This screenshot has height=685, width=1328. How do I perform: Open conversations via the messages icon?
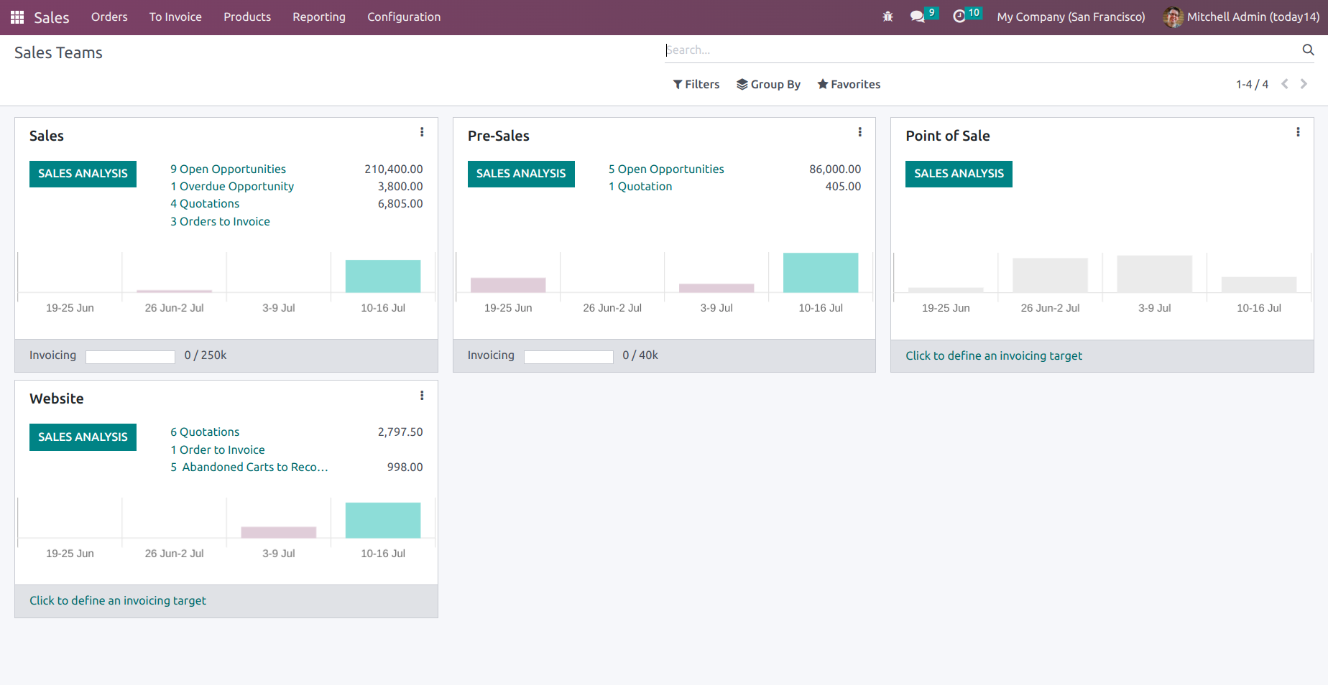click(x=917, y=16)
